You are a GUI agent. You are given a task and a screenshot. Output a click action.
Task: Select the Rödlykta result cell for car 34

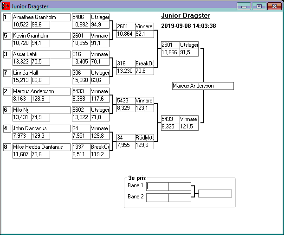pyautogui.click(x=144, y=138)
